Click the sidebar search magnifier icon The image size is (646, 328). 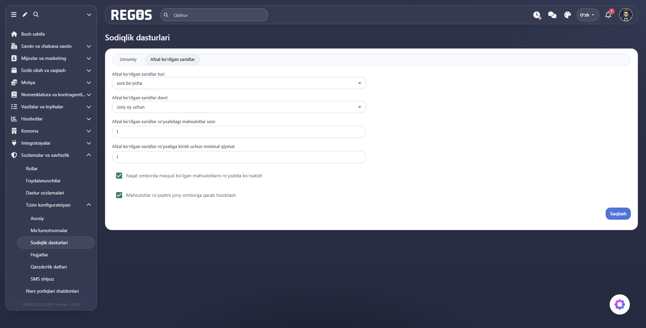click(36, 14)
